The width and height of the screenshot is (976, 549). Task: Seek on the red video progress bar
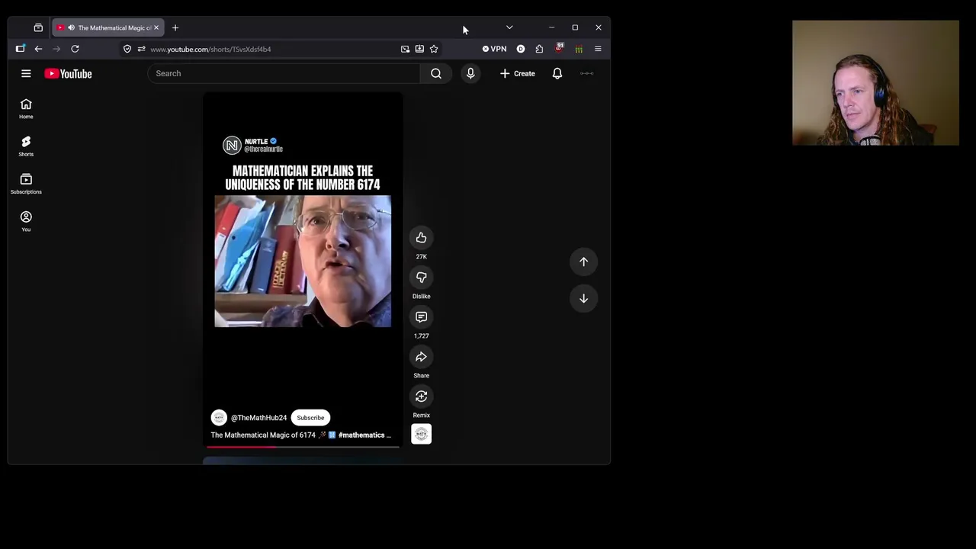pos(303,446)
